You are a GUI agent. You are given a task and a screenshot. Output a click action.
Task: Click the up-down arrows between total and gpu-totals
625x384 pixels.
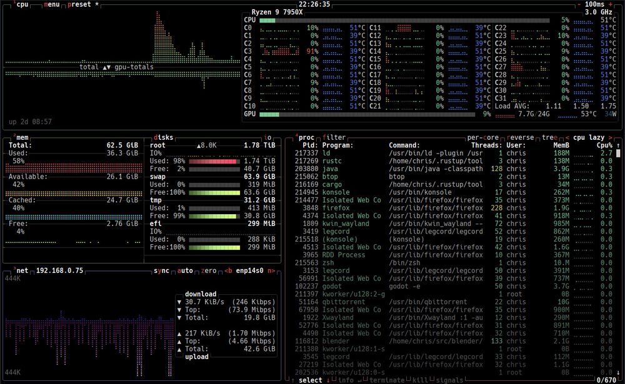pos(106,67)
